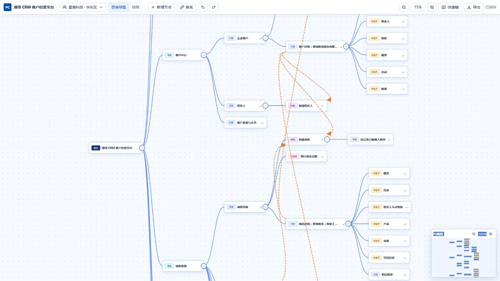Select the 概览 tab node
Screen dimensions: 500x281
click(x=389, y=173)
